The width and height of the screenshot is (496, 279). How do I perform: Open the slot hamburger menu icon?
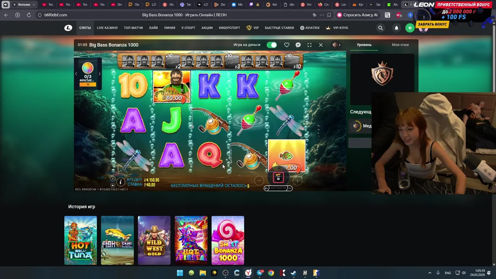113,179
